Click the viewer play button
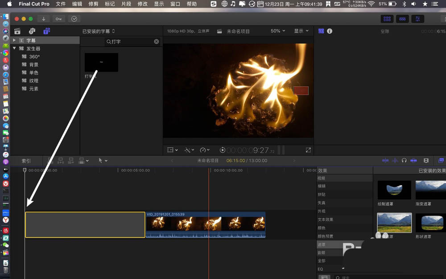 coord(223,150)
